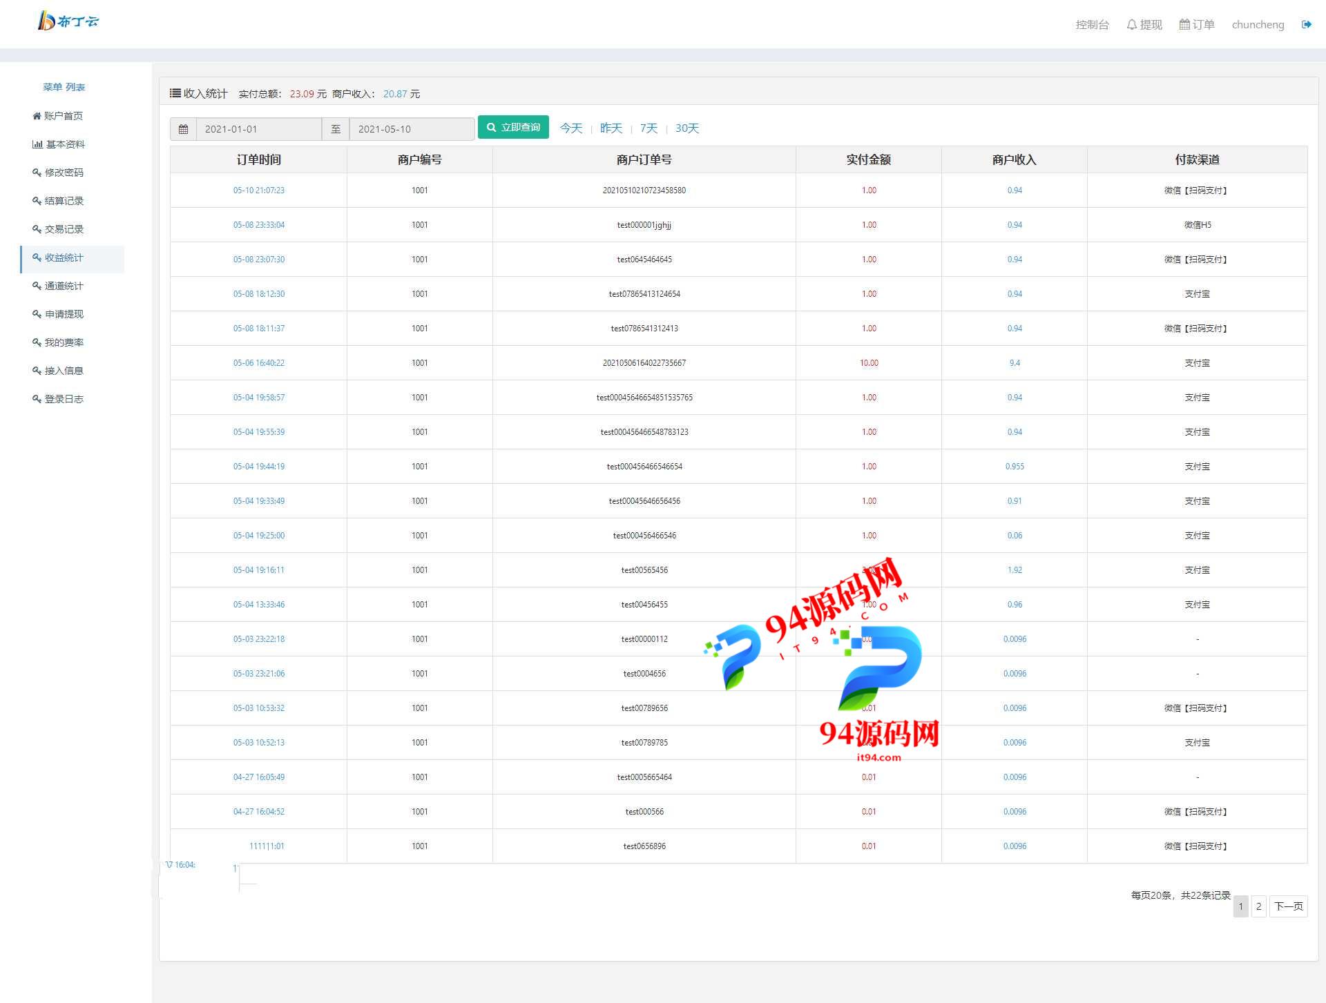Filter by 30天
1326x1003 pixels.
(687, 128)
